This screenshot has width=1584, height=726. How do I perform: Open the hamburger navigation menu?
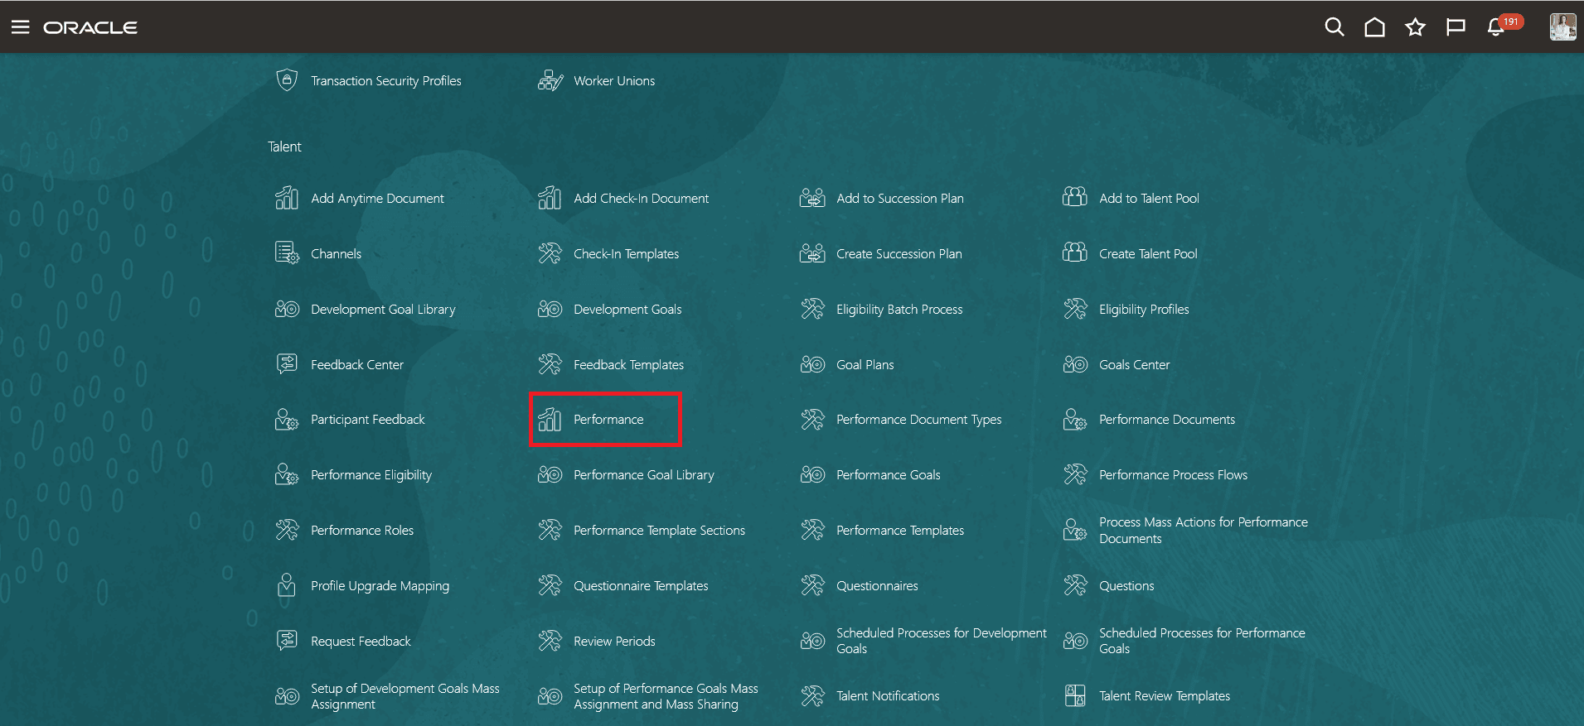(21, 27)
